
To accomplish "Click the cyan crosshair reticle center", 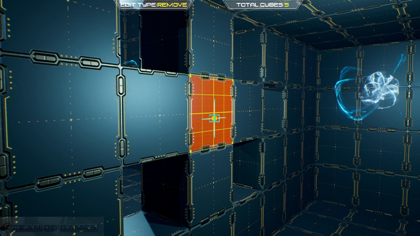I will click(214, 118).
